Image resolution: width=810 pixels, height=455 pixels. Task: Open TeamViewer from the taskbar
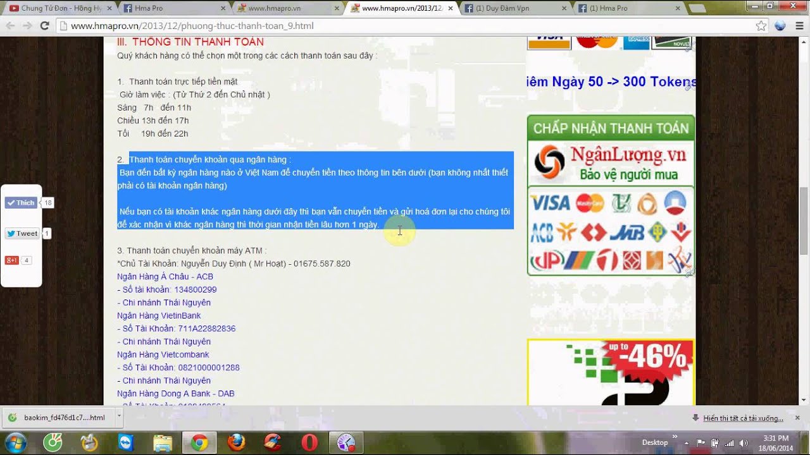pyautogui.click(x=127, y=442)
